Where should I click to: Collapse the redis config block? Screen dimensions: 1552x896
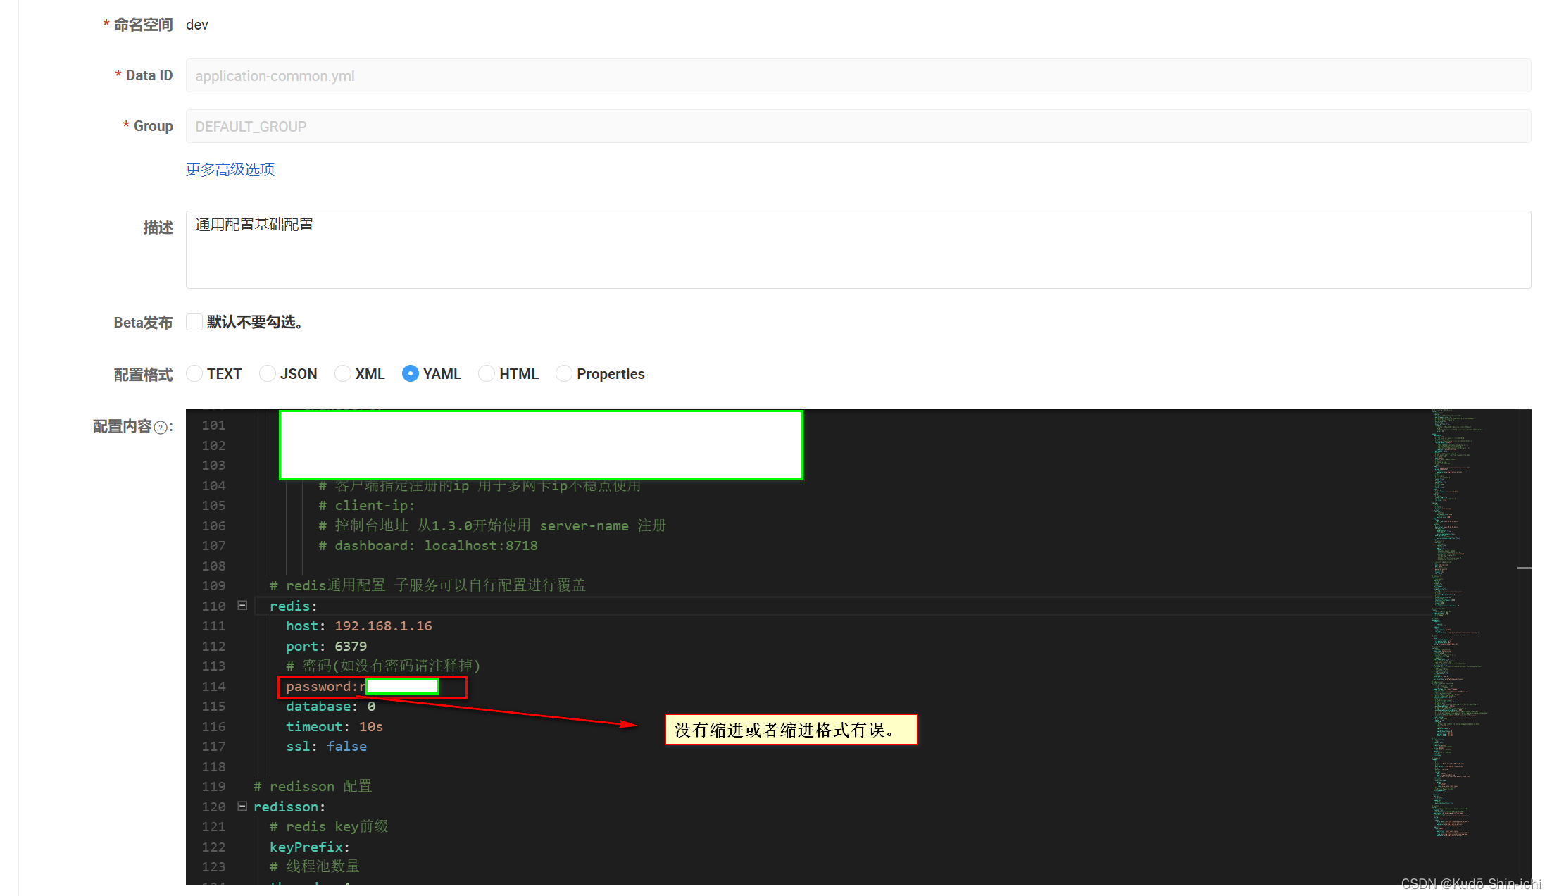click(242, 605)
